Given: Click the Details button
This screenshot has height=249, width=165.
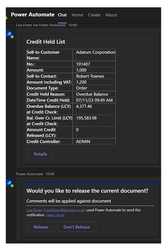Looking at the screenshot, I should pos(40,154).
